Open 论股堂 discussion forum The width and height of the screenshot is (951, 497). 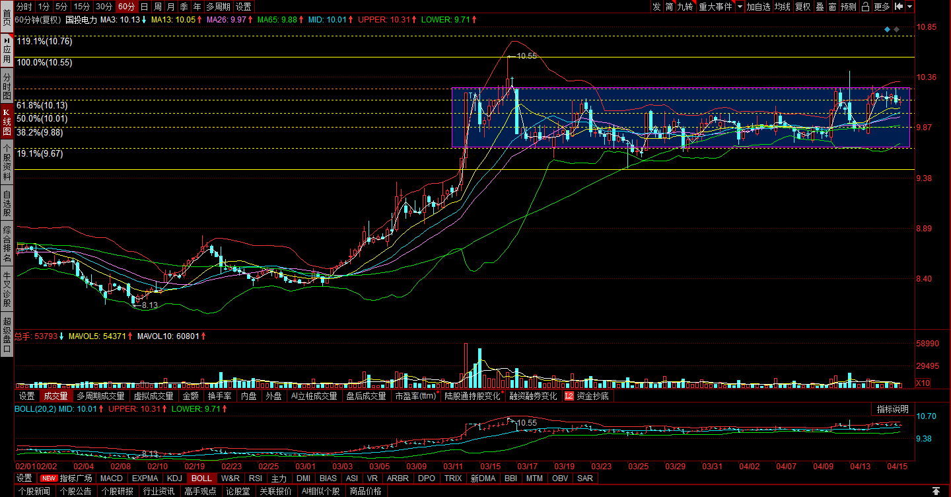click(x=238, y=491)
